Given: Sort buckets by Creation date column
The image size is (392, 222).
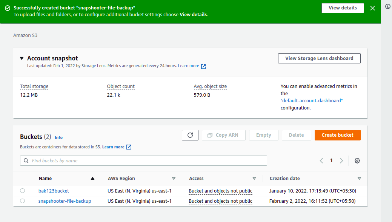Looking at the screenshot, I should (359, 179).
